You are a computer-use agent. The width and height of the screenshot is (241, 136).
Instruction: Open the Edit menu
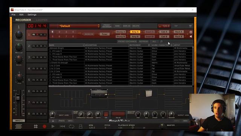click(21, 15)
